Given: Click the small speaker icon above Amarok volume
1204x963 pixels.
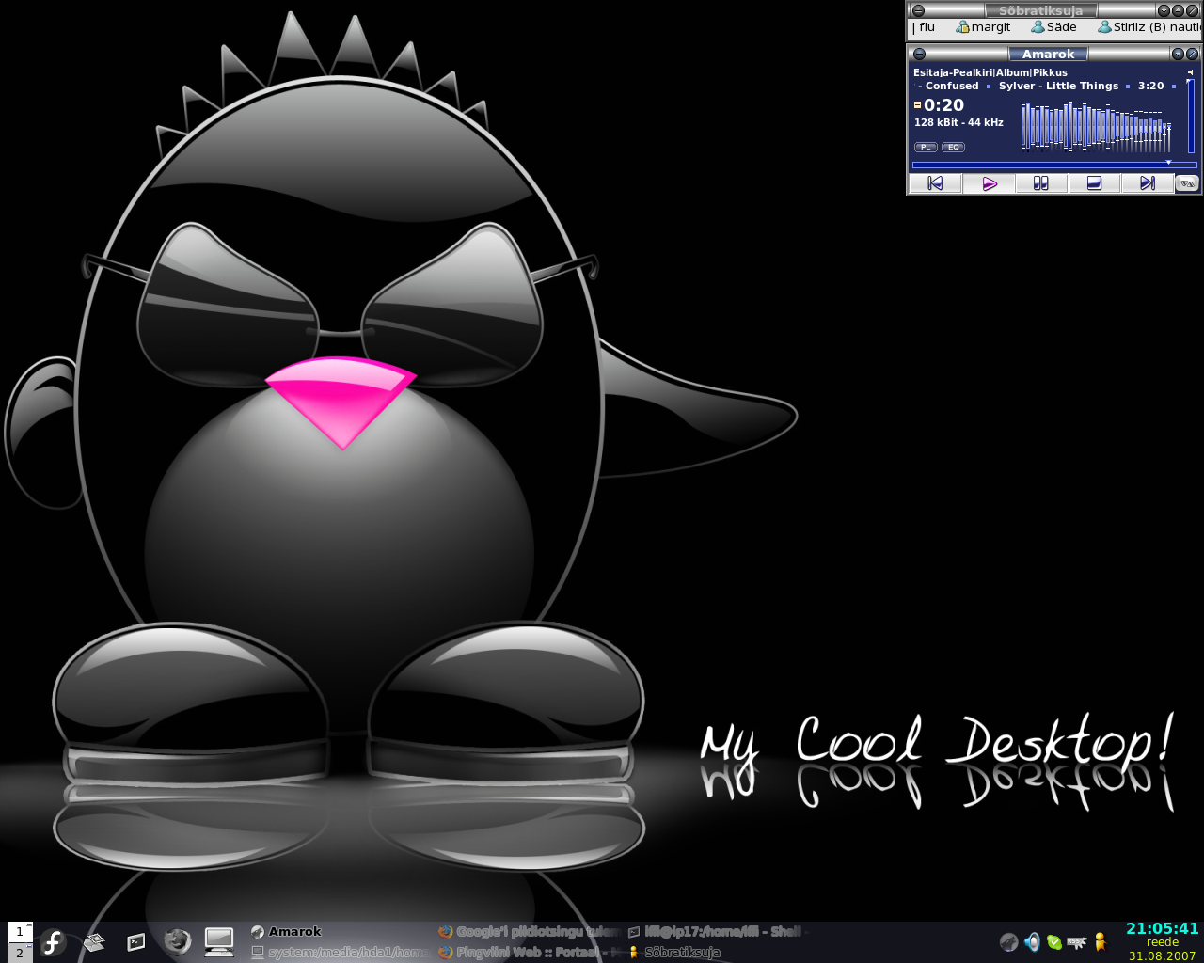Looking at the screenshot, I should pyautogui.click(x=1191, y=72).
